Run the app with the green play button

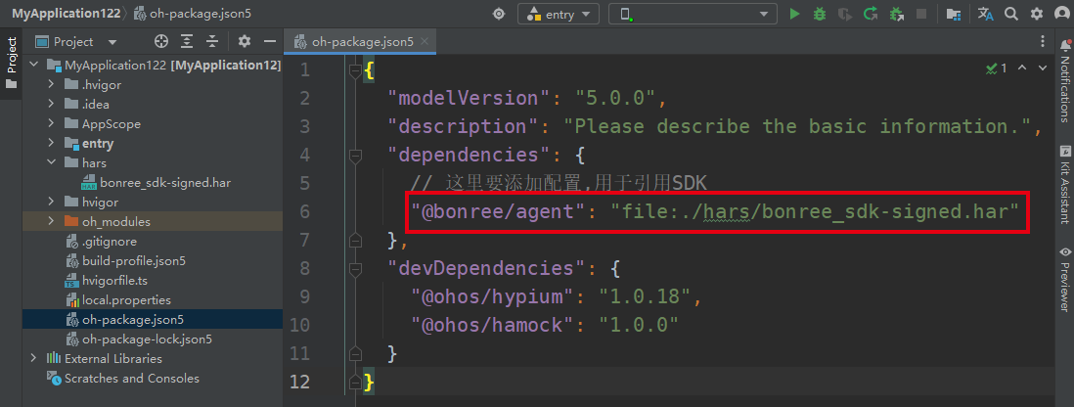point(794,14)
